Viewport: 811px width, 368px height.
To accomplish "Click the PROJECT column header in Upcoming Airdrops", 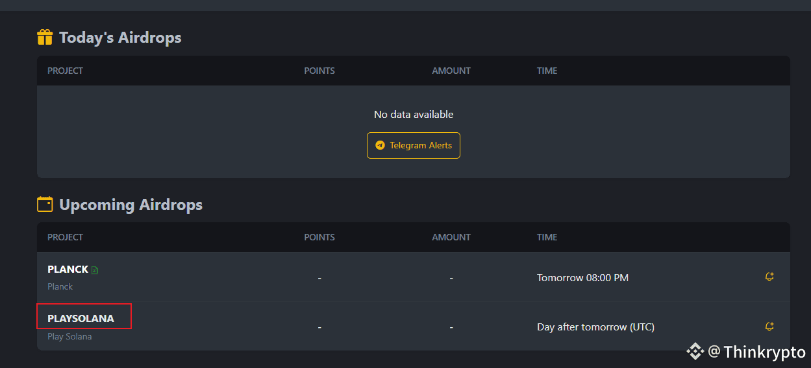I will coord(65,237).
